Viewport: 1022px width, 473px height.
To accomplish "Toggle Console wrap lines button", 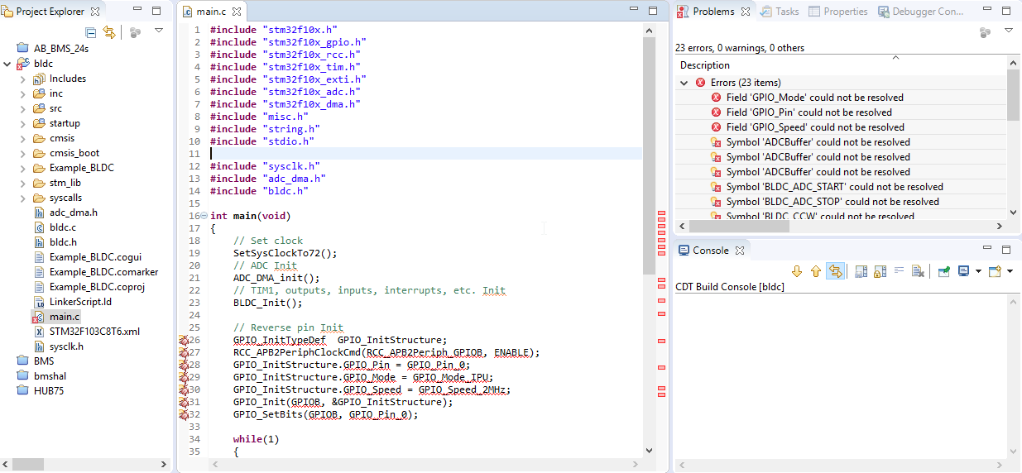I will click(x=836, y=271).
